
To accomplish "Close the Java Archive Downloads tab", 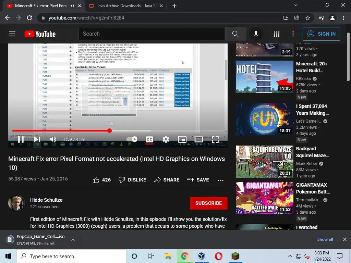I will [x=161, y=6].
